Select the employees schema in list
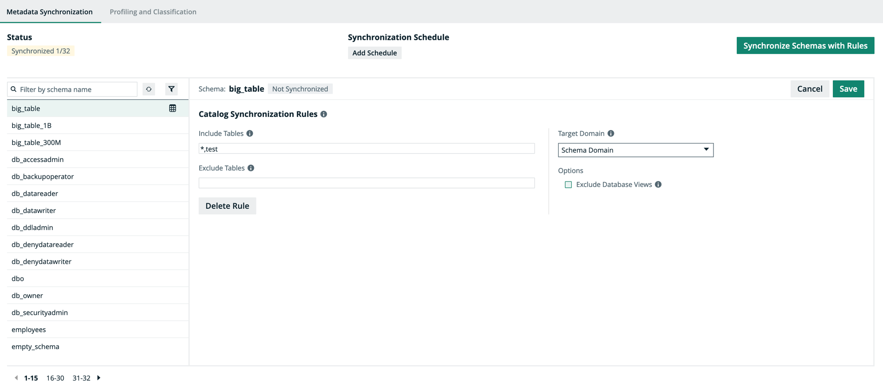The width and height of the screenshot is (883, 389). coord(29,330)
